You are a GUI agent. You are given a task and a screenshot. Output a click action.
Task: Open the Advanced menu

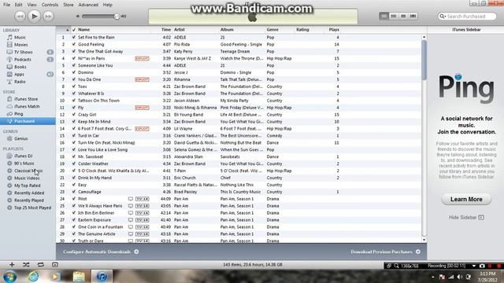click(88, 5)
